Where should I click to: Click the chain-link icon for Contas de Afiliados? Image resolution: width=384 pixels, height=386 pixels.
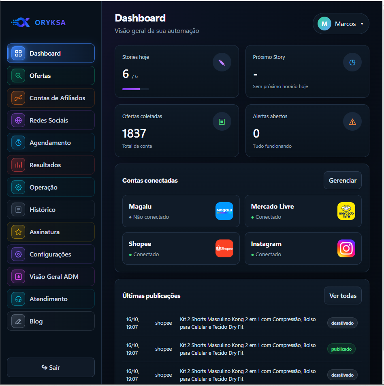pyautogui.click(x=18, y=98)
